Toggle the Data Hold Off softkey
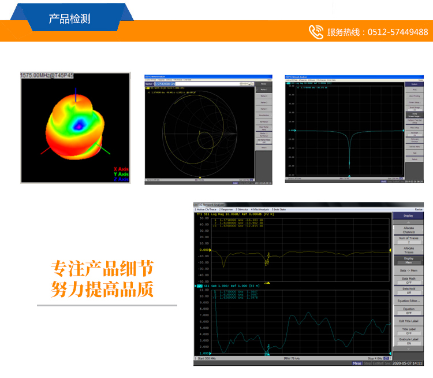The image size is (433, 378). pyautogui.click(x=408, y=291)
